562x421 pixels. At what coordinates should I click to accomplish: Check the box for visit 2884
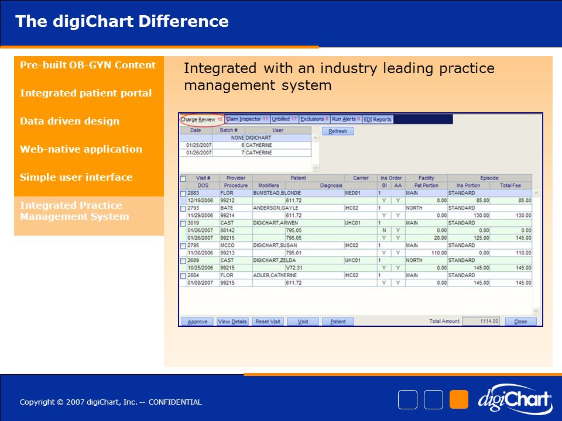point(183,277)
